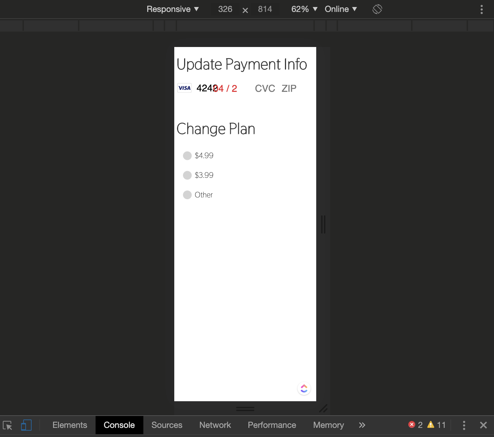Switch to the Performance tab
This screenshot has height=437, width=494.
coord(272,425)
